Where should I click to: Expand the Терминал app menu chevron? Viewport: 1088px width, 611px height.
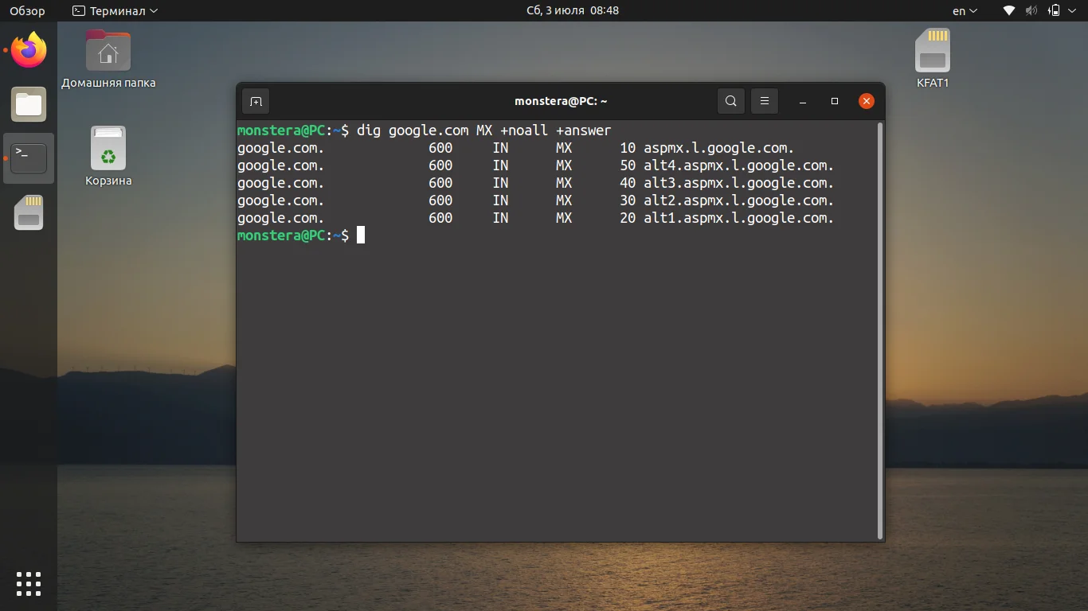(x=152, y=10)
